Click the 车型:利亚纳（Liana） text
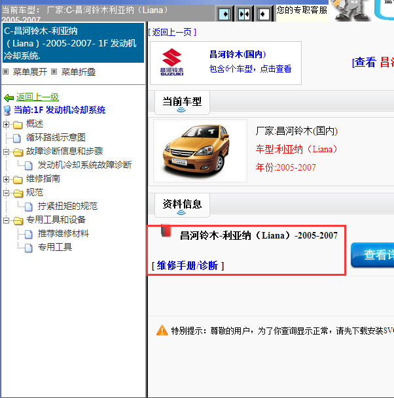394x398 pixels. point(296,149)
